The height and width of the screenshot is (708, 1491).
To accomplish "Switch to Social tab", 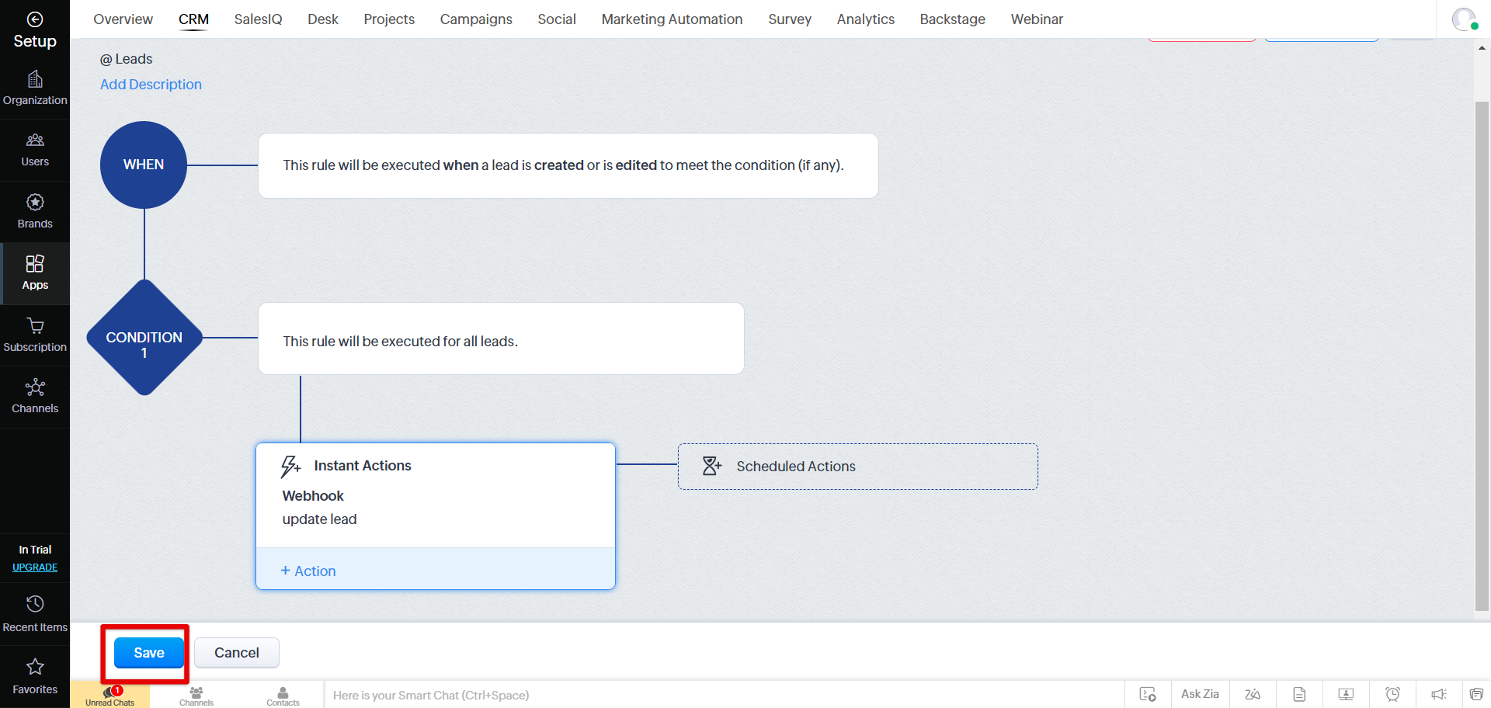I will (557, 19).
